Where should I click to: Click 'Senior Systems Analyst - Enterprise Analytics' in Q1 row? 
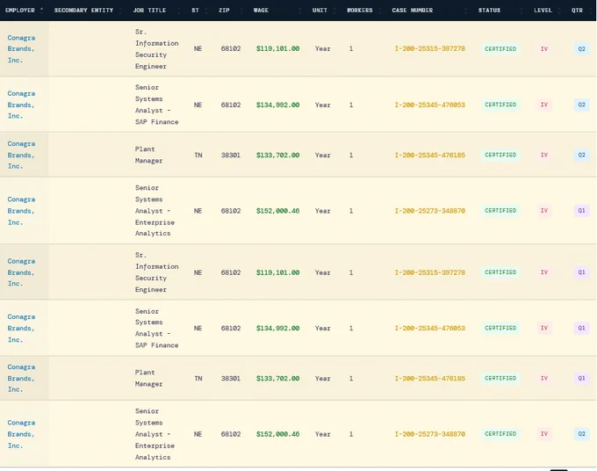(155, 210)
